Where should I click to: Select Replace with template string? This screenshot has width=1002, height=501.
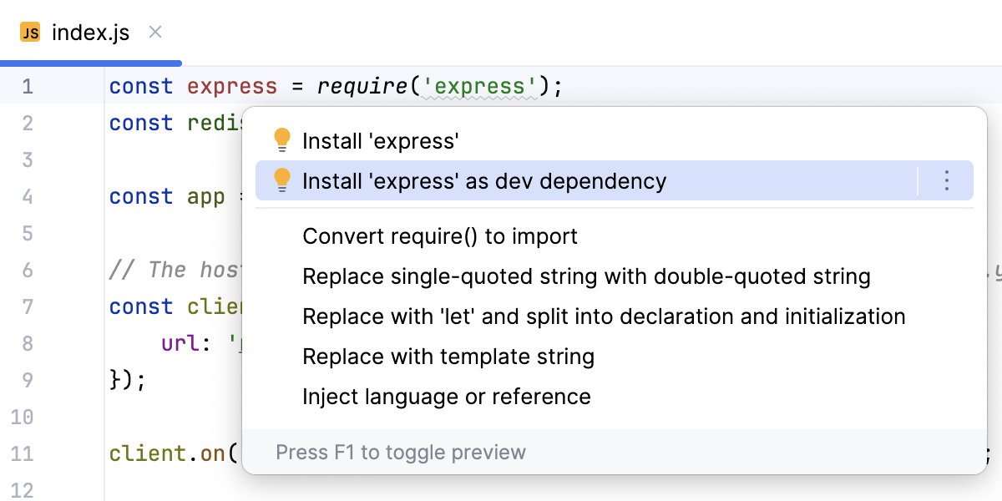(x=614, y=357)
